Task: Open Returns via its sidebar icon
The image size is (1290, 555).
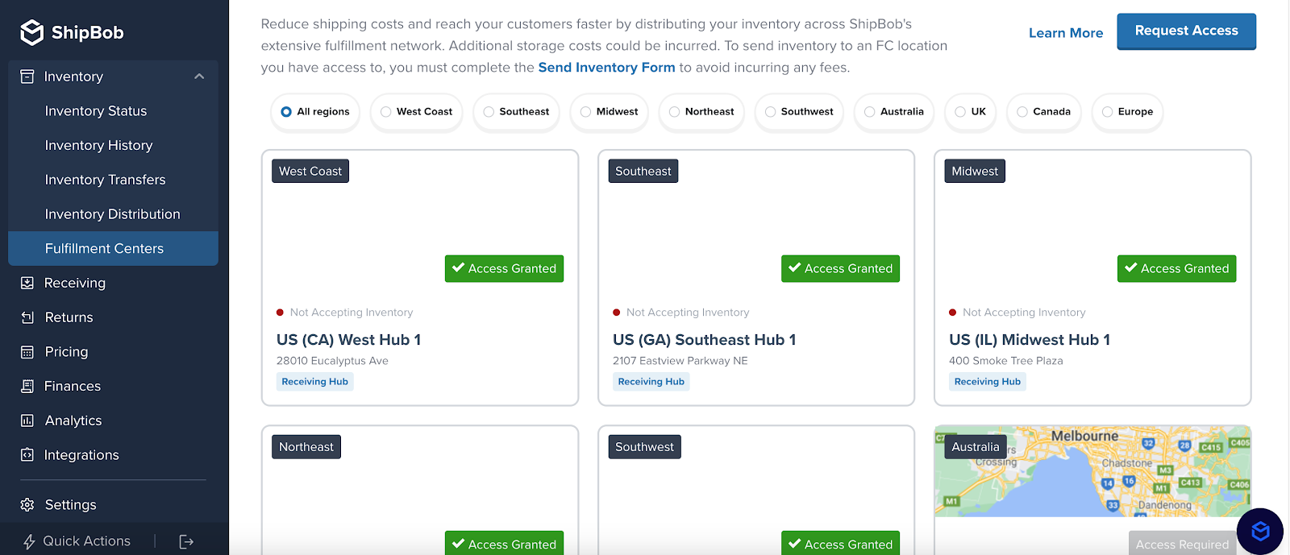Action: pyautogui.click(x=27, y=317)
